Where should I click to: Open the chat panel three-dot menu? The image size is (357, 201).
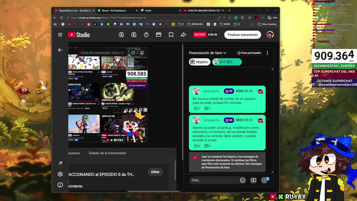267,53
